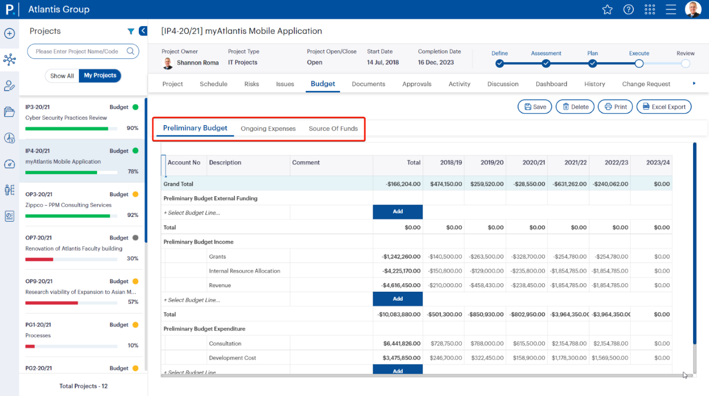Switch to the Approvals tab
This screenshot has height=396, width=709.
pyautogui.click(x=417, y=84)
